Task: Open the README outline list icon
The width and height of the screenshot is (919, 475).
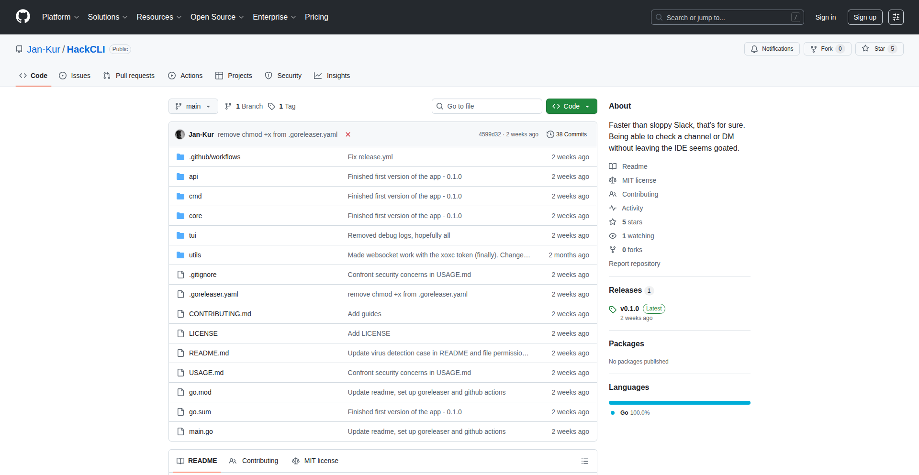Action: (584, 461)
